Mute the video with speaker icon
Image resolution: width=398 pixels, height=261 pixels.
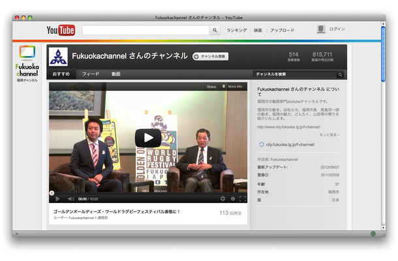[71, 199]
